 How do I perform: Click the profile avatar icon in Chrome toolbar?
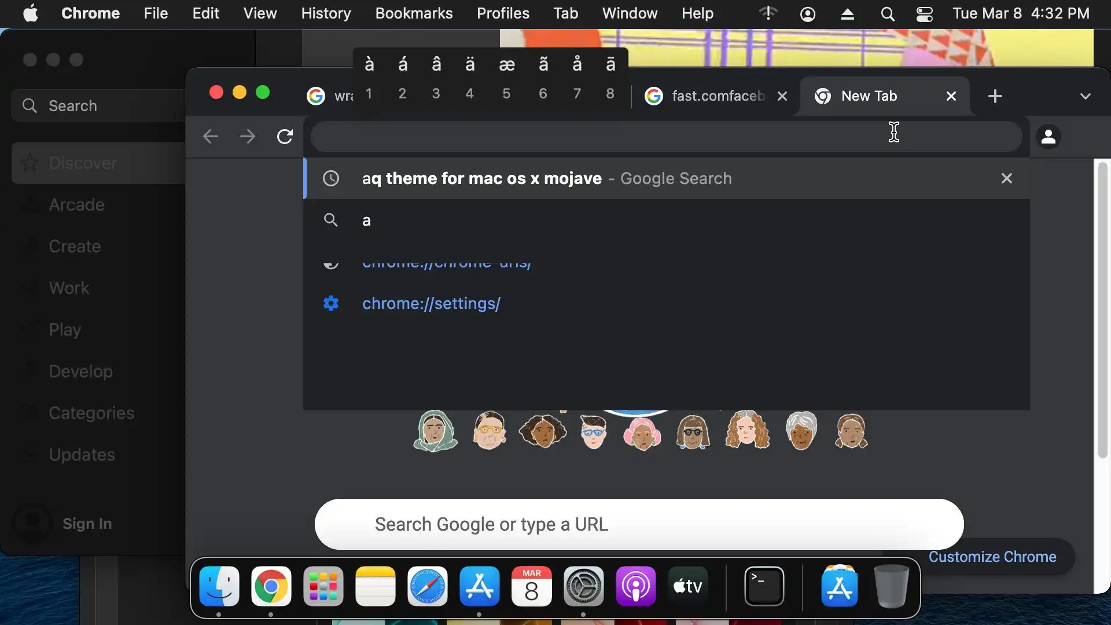click(x=1048, y=137)
